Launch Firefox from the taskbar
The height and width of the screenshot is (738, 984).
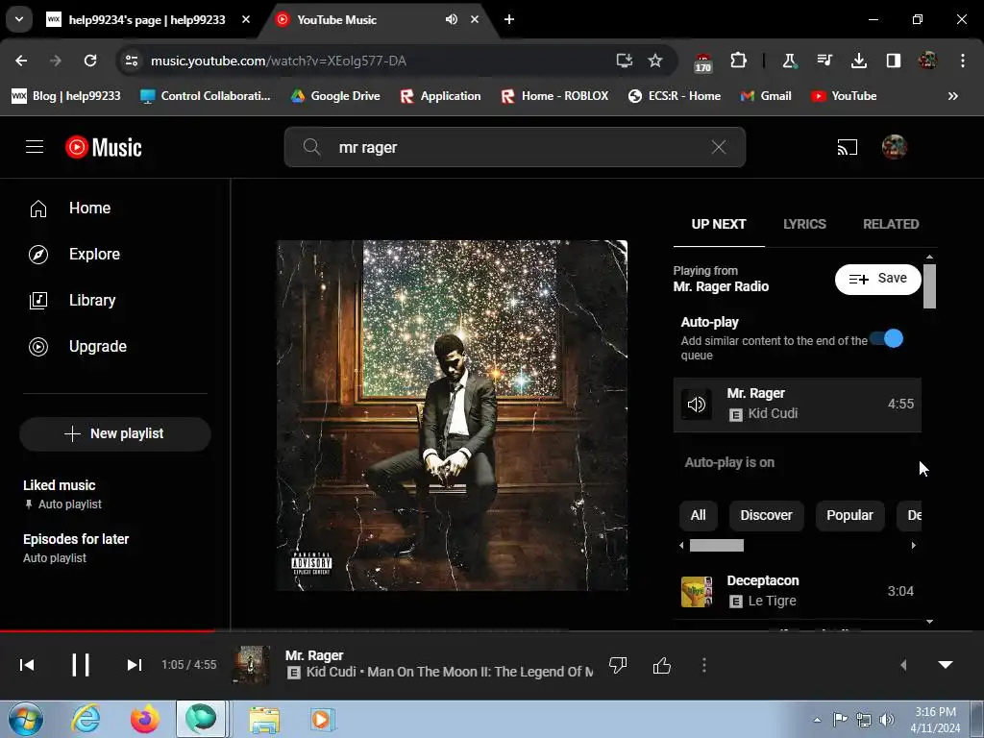tap(145, 719)
